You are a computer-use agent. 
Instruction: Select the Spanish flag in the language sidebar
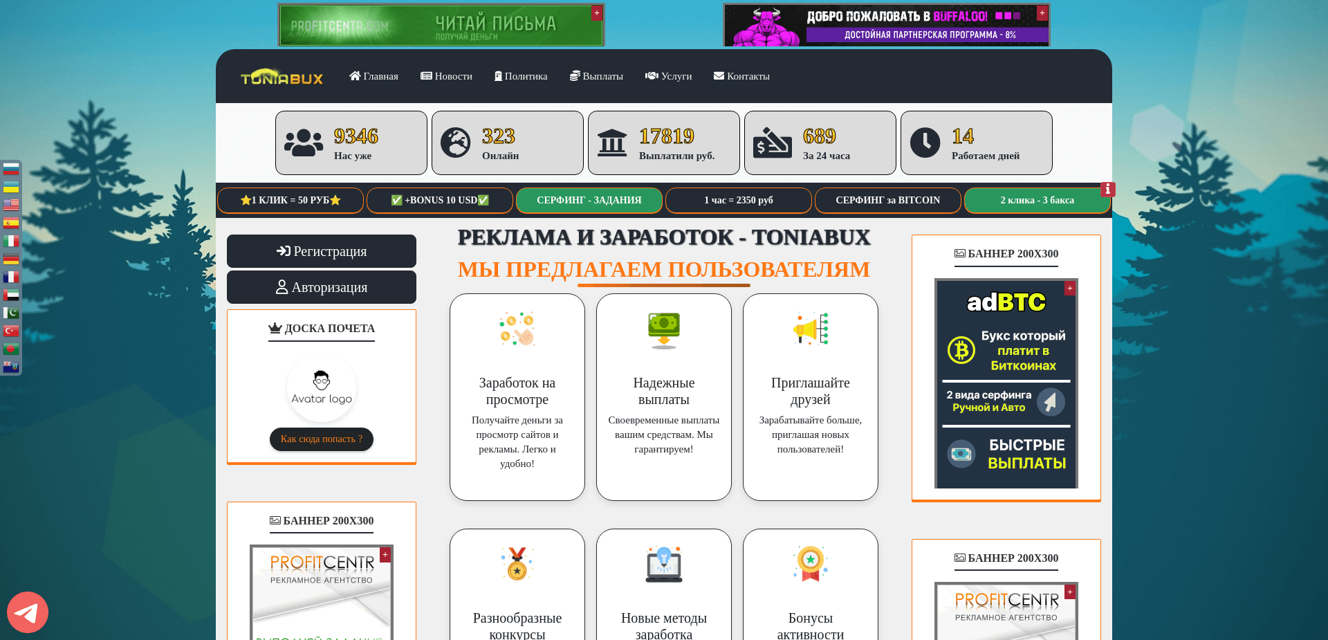click(11, 223)
